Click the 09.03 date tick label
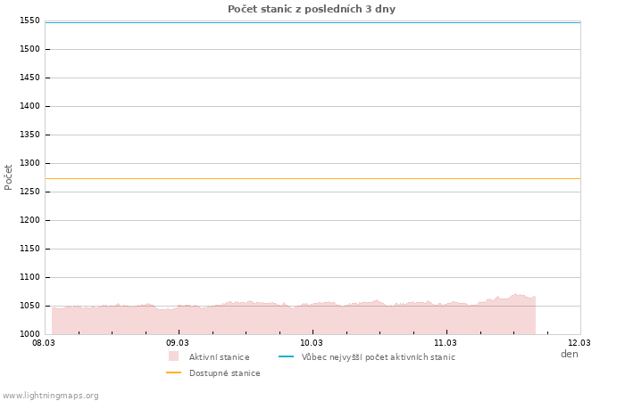The width and height of the screenshot is (625, 401). [178, 342]
